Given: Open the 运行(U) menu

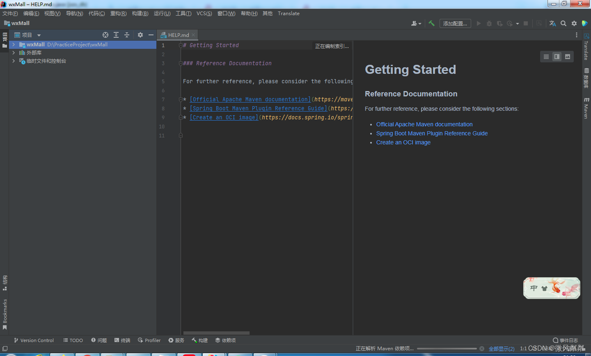Looking at the screenshot, I should pyautogui.click(x=162, y=14).
